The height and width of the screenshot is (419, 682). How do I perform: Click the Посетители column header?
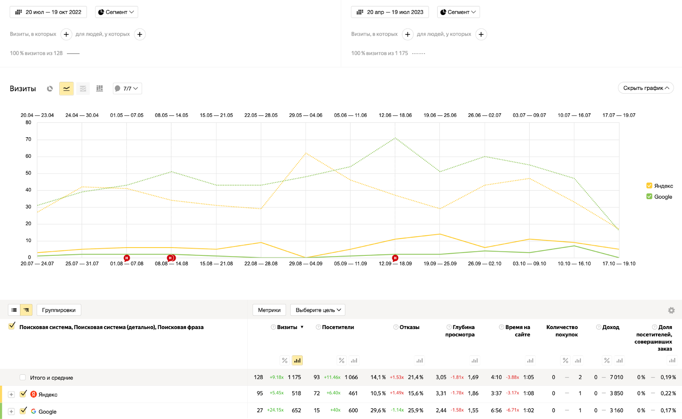(x=338, y=327)
